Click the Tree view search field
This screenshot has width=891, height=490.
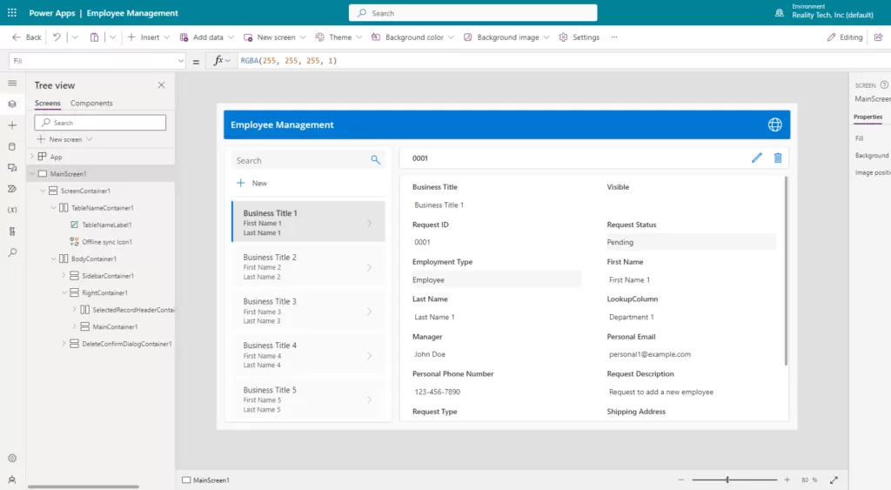(100, 123)
